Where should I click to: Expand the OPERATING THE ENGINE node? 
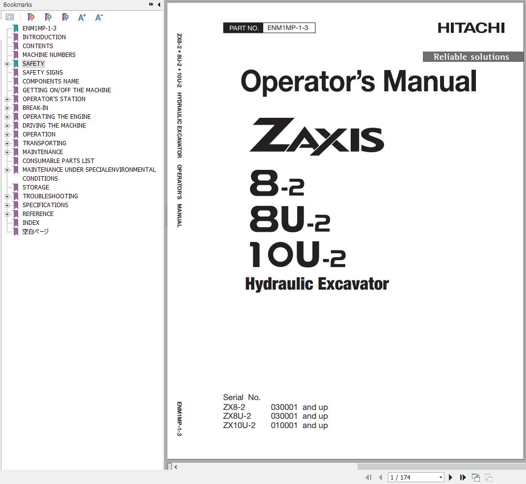pos(7,117)
